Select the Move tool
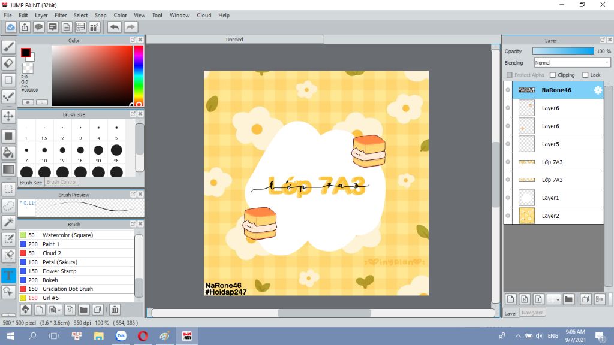Viewport: 614px width, 345px height. pos(8,116)
